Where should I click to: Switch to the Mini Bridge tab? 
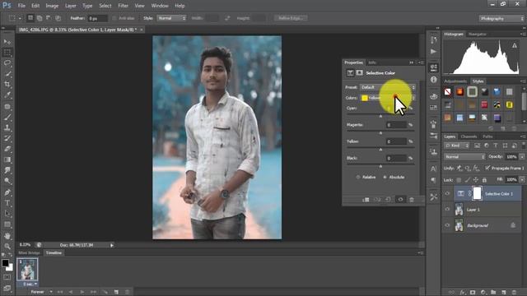coord(30,252)
